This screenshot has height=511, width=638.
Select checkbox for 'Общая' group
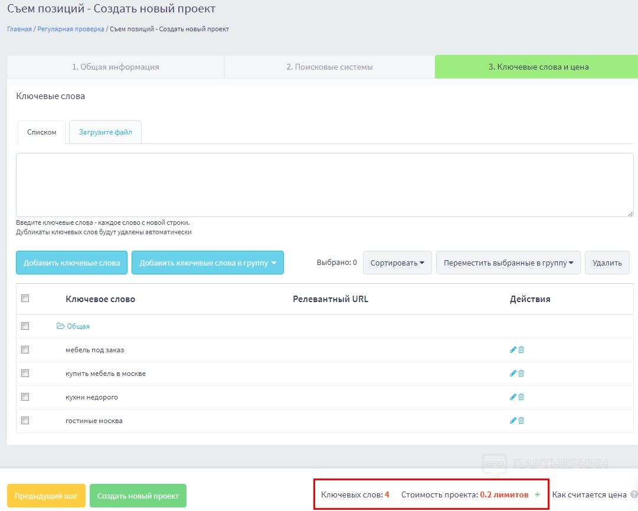point(25,326)
